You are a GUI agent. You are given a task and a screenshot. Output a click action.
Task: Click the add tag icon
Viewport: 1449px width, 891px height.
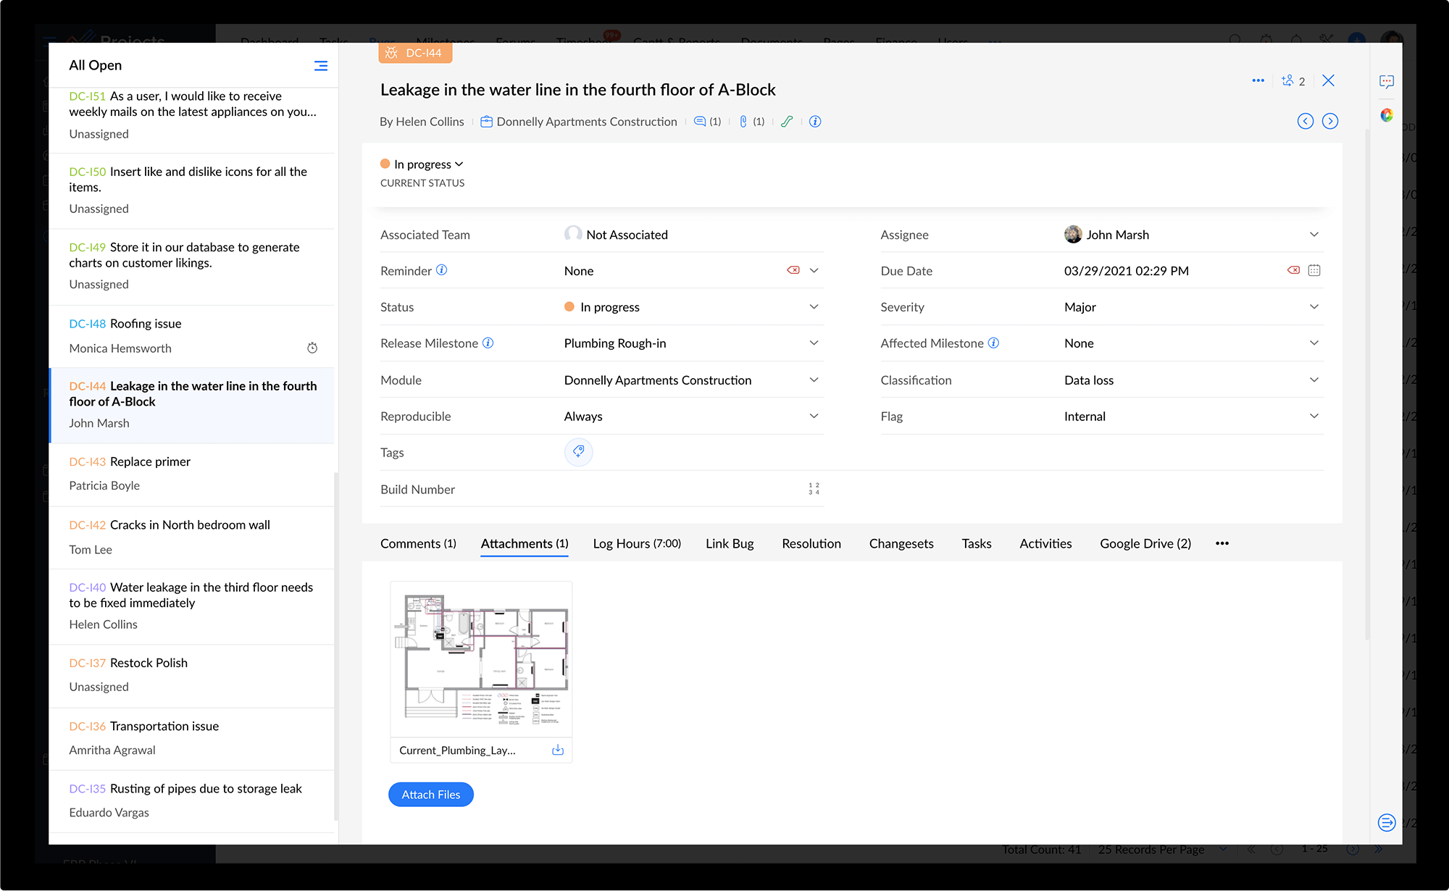tap(578, 452)
